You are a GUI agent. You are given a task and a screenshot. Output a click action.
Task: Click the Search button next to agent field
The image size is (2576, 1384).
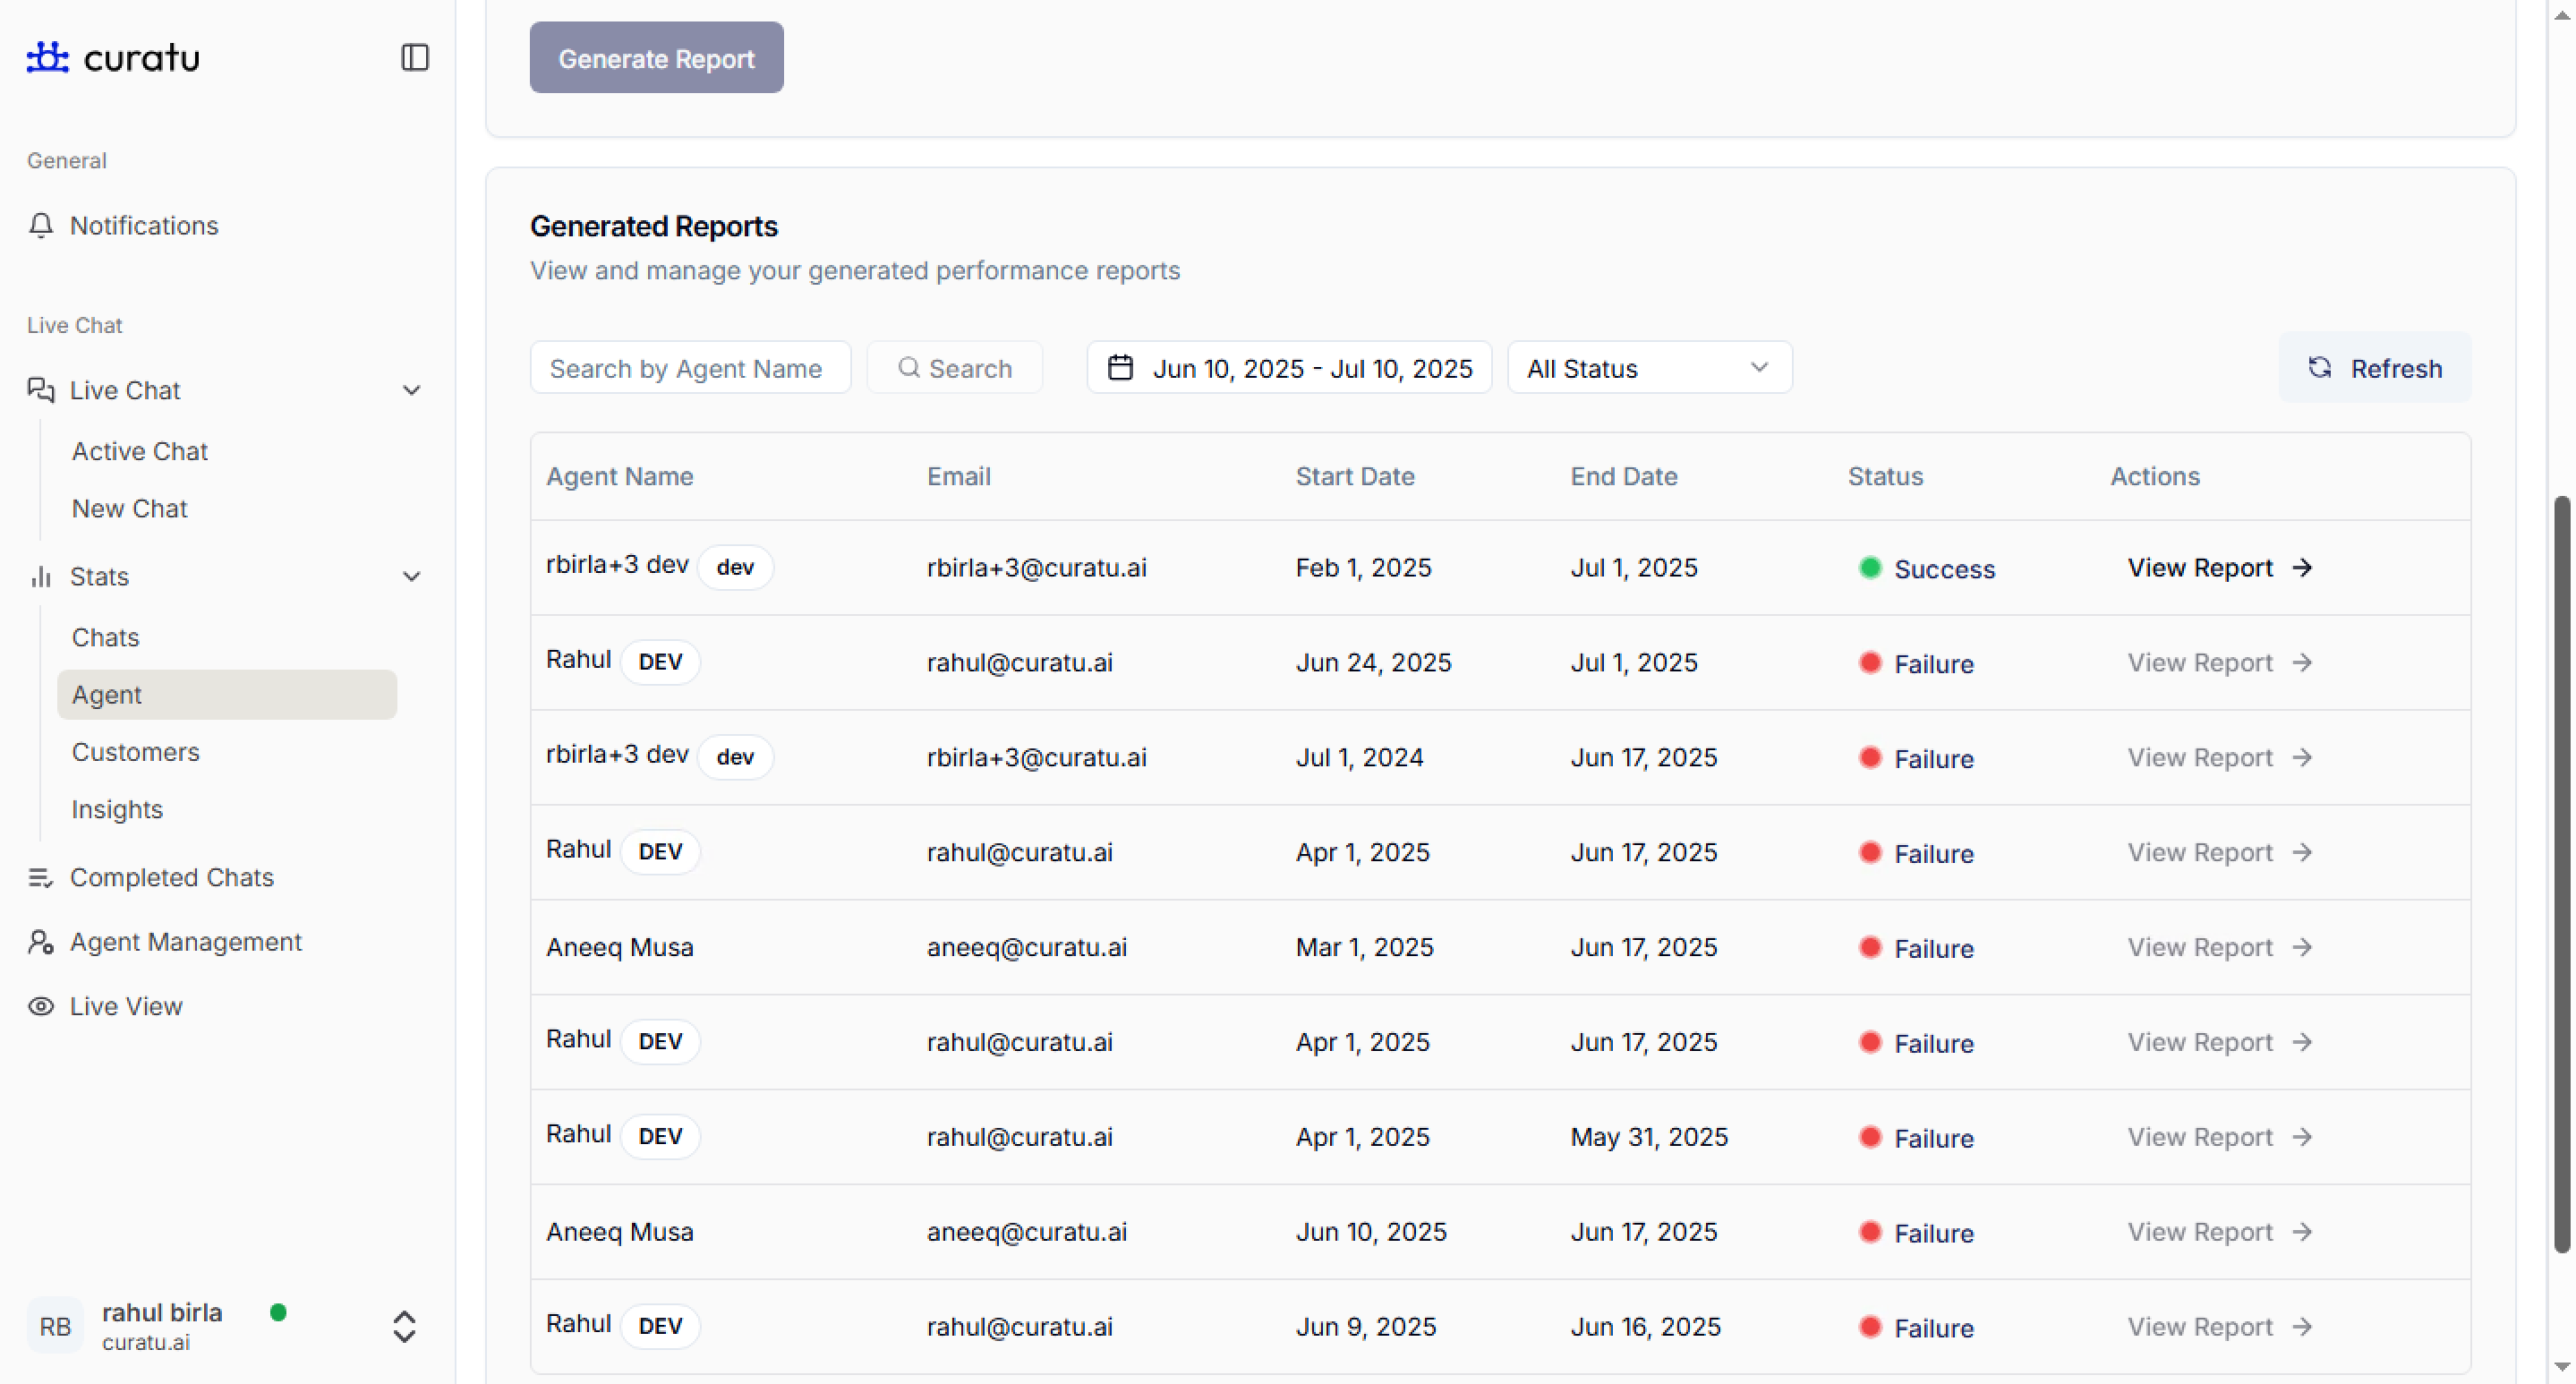(x=955, y=368)
